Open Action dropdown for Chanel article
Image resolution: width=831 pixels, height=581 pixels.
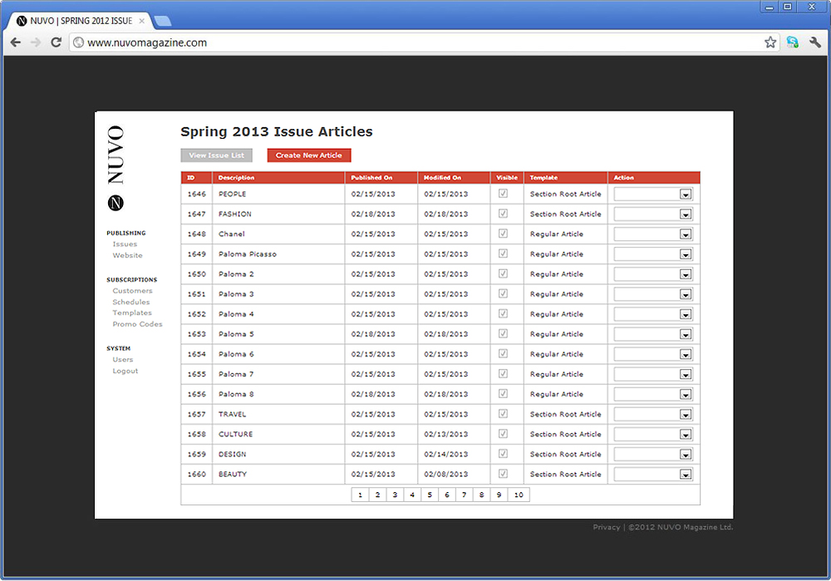click(653, 234)
